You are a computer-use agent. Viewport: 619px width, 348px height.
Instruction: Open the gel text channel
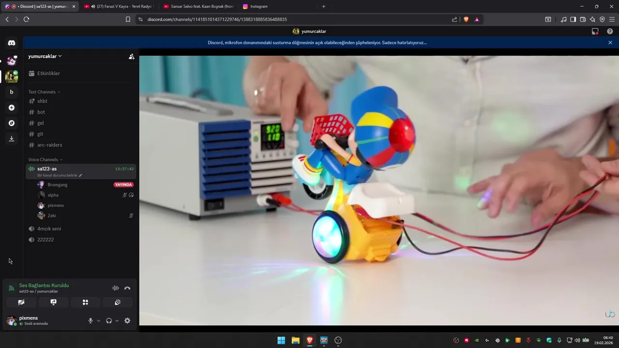81,123
